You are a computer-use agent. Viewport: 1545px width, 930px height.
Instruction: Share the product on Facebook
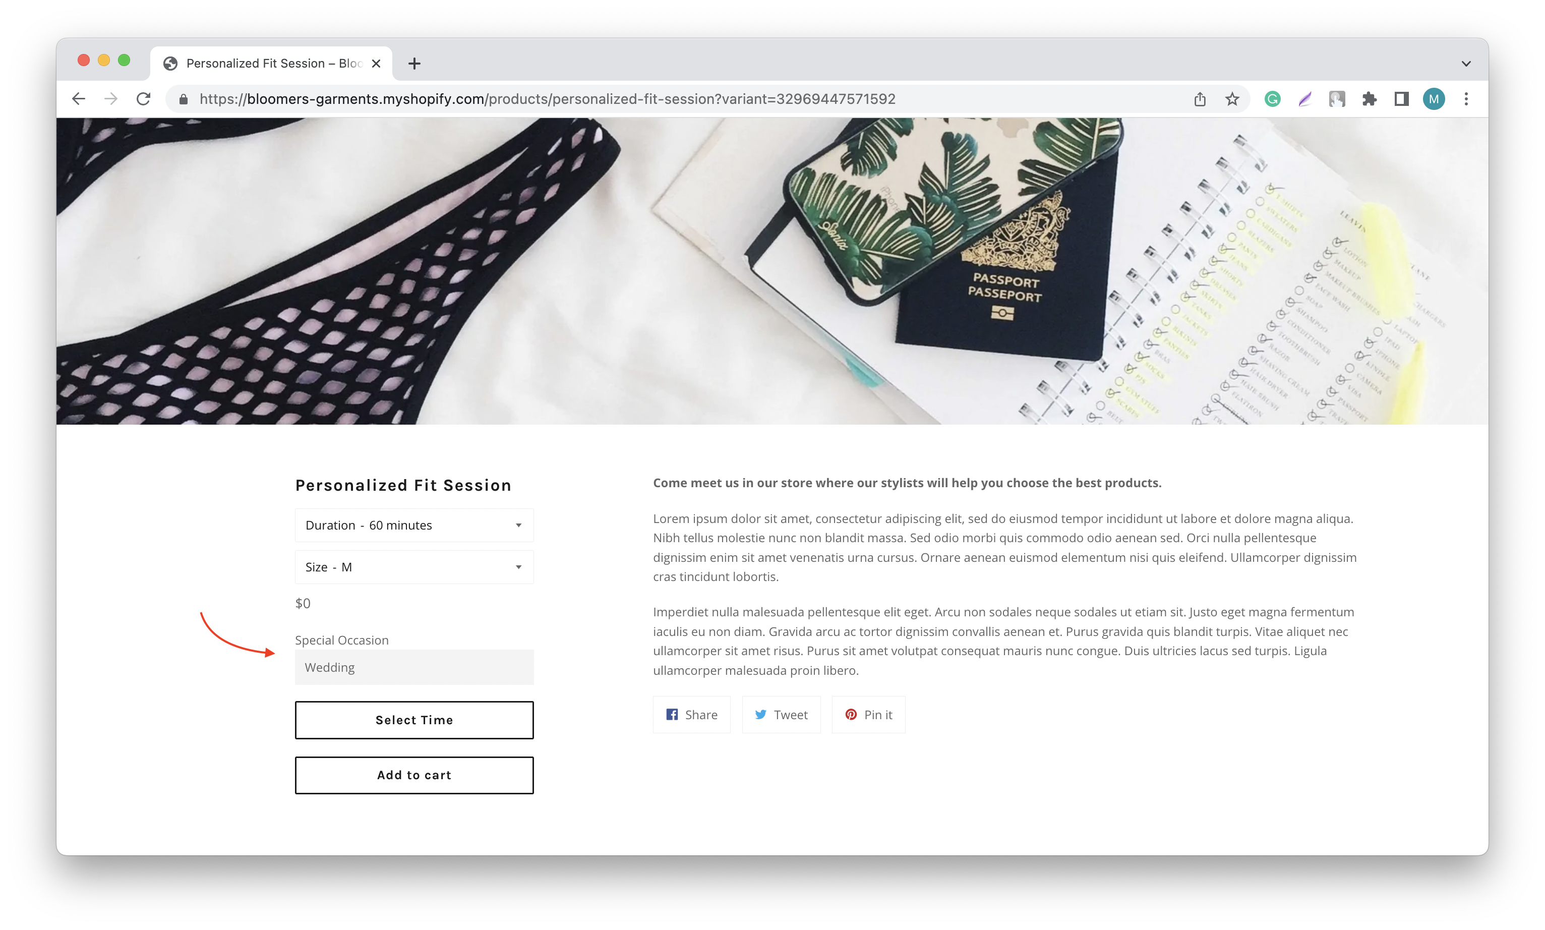pyautogui.click(x=692, y=715)
